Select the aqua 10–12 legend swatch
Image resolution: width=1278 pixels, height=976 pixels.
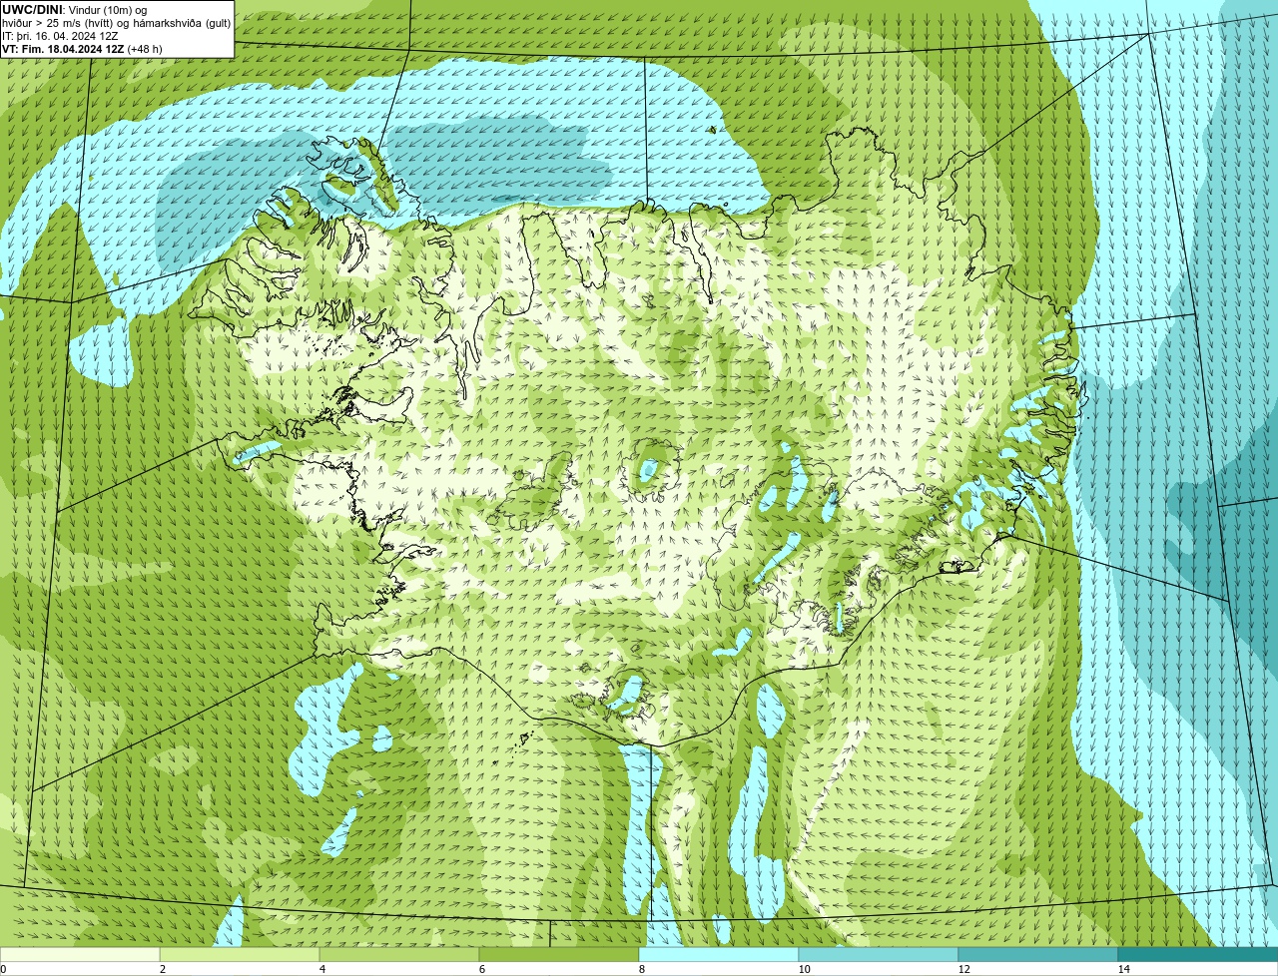[x=879, y=954]
